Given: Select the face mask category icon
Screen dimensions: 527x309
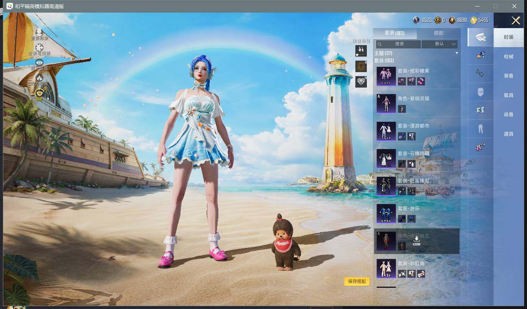Looking at the screenshot, I should tap(481, 92).
